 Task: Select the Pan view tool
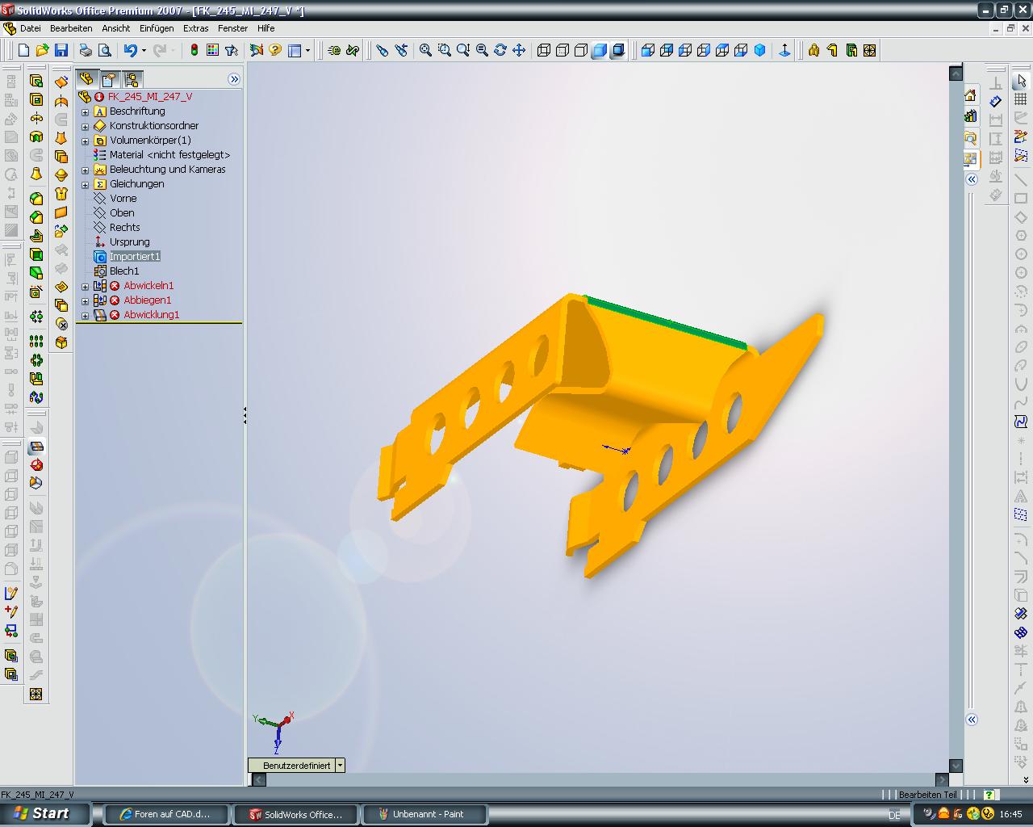(519, 50)
